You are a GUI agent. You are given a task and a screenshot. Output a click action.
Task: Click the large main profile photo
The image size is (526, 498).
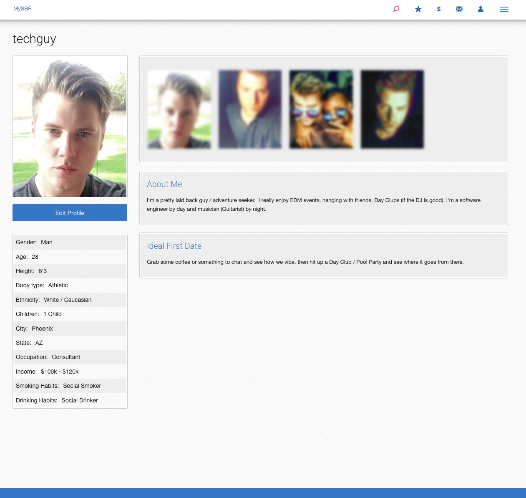pos(70,126)
